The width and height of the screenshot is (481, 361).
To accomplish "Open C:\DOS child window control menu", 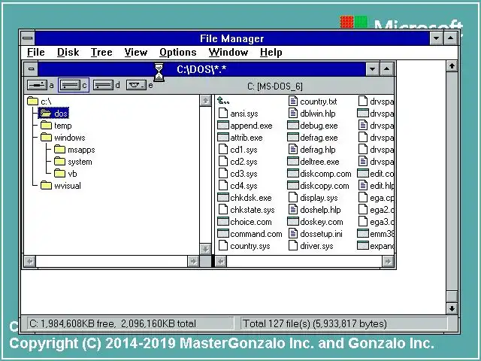I will coord(31,68).
